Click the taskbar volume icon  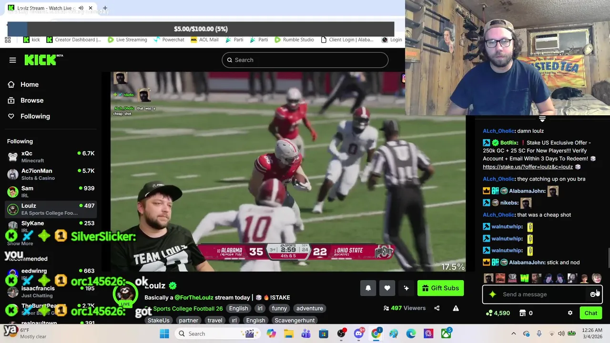click(561, 333)
